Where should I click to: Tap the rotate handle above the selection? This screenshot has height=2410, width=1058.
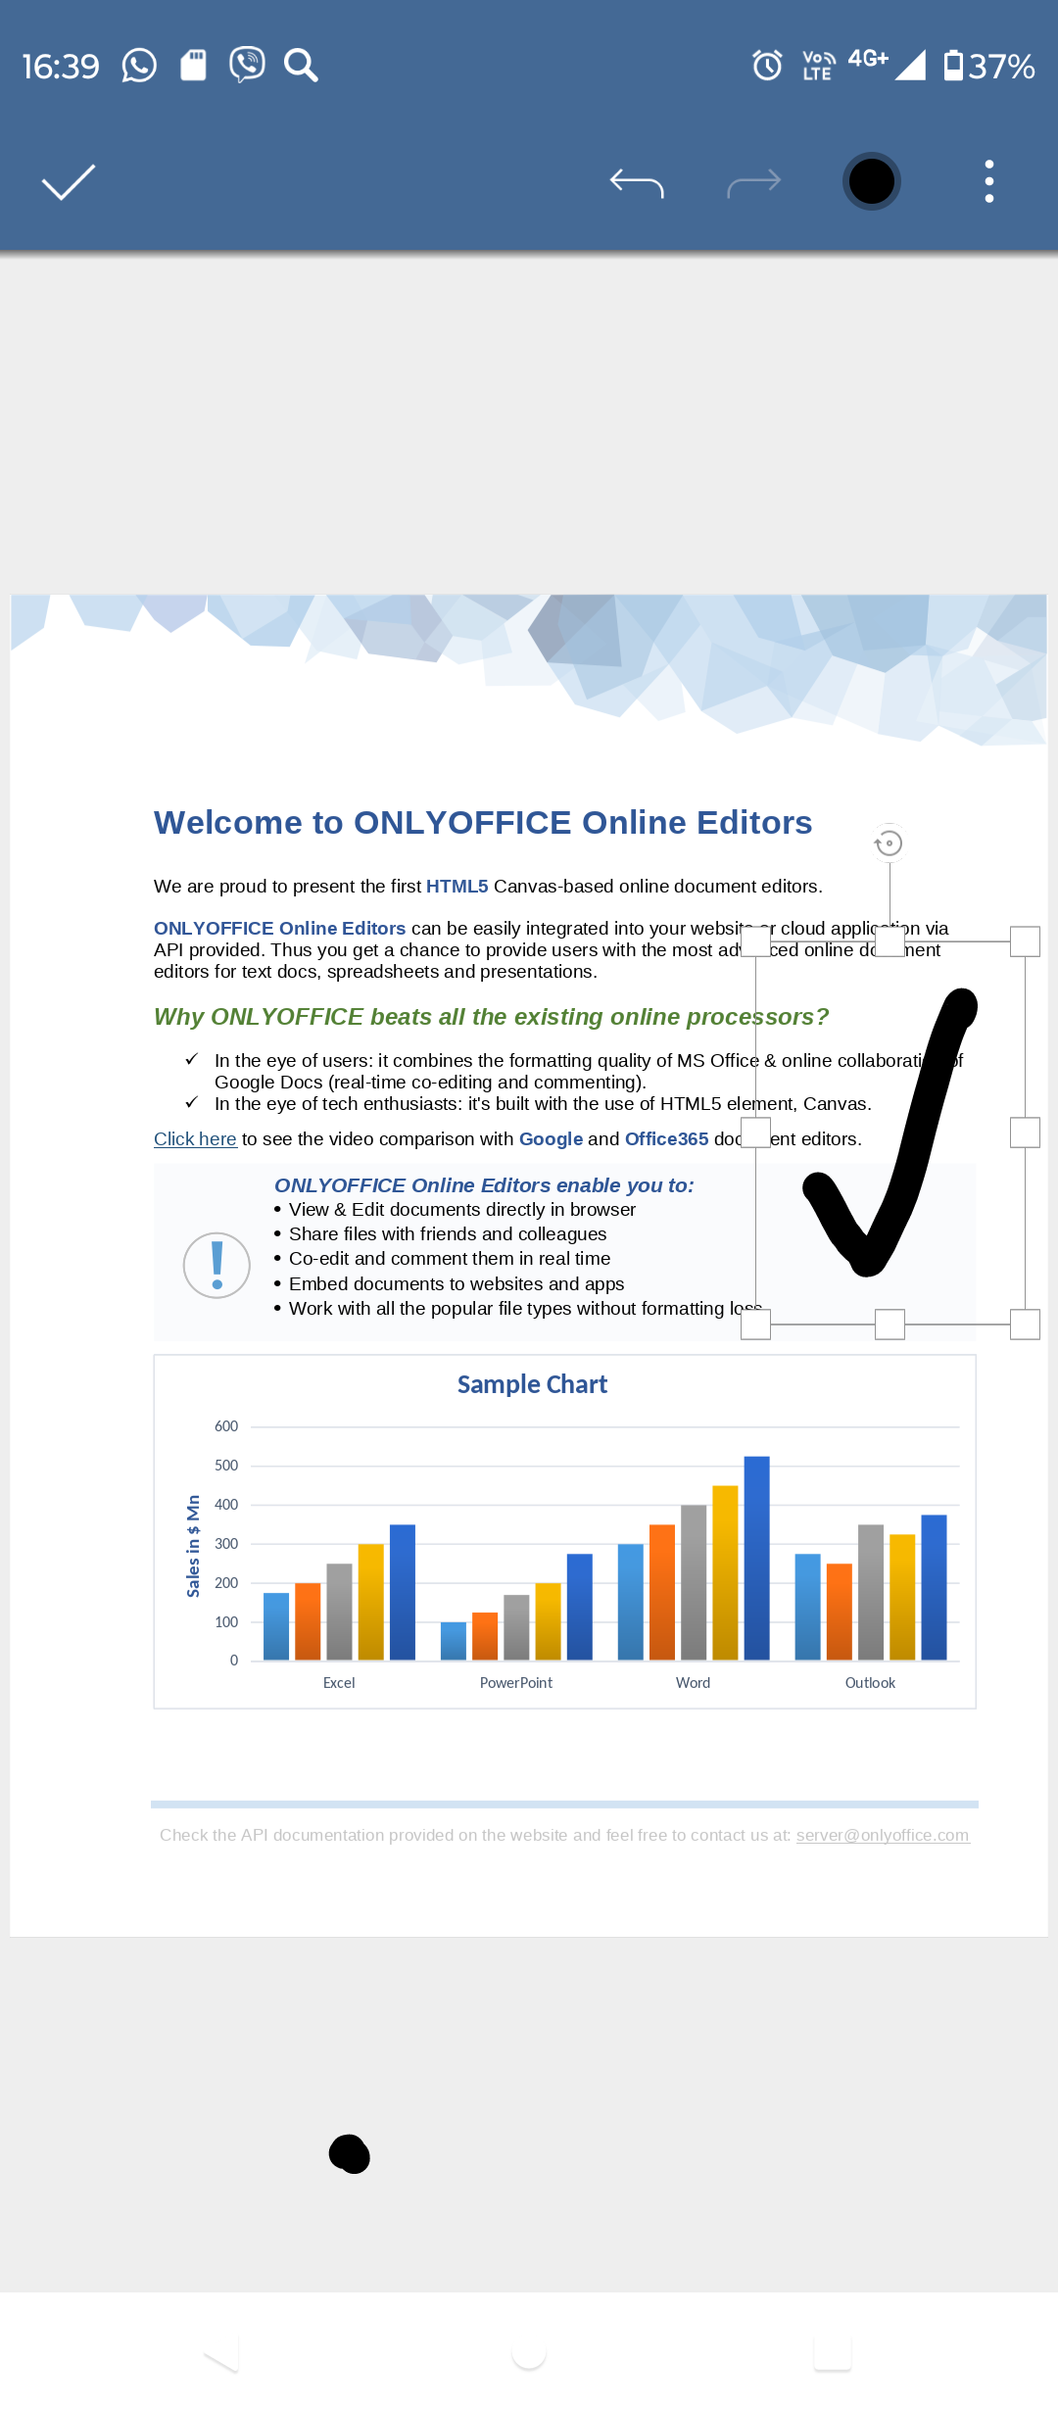tap(889, 843)
